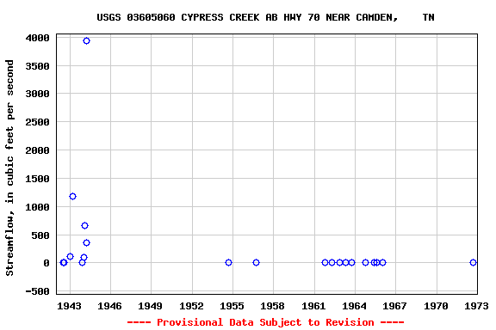Select the first data point after 1961
This screenshot has width=496, height=330.
pyautogui.click(x=325, y=262)
